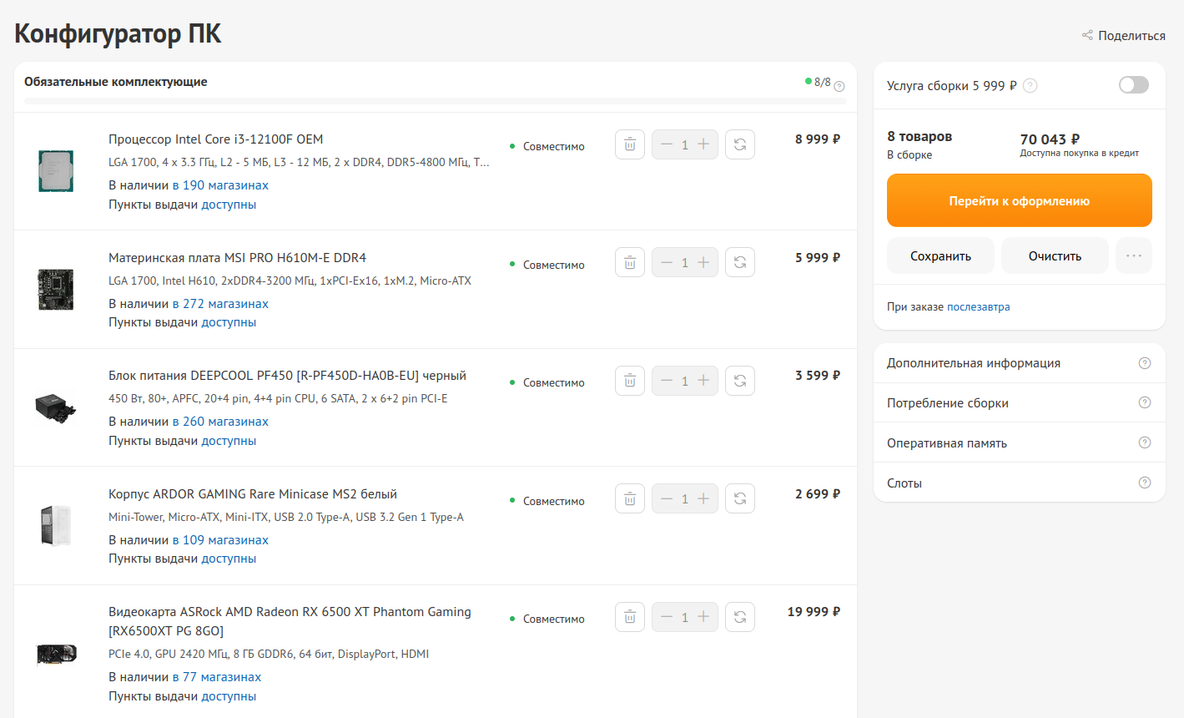
Task: Swap the ARDOR GAMING case component
Action: coord(740,498)
